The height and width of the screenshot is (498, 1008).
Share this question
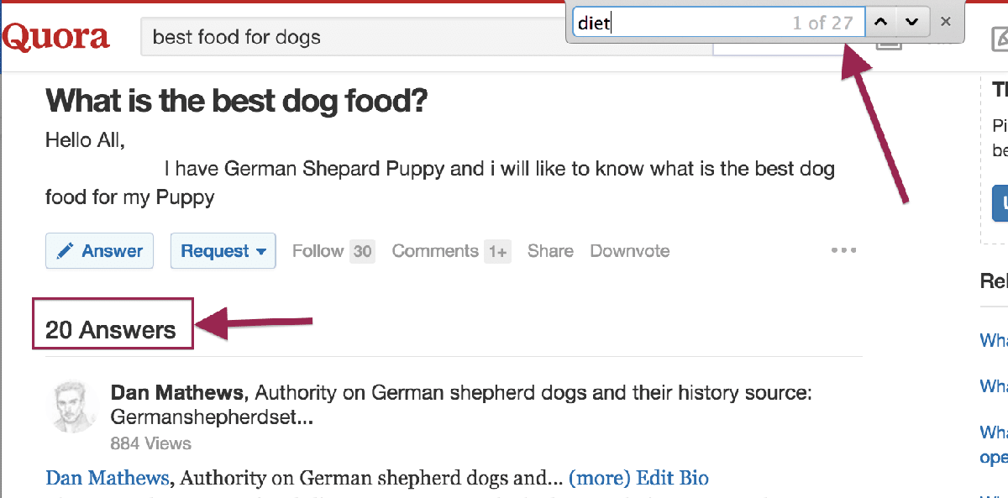tap(550, 250)
